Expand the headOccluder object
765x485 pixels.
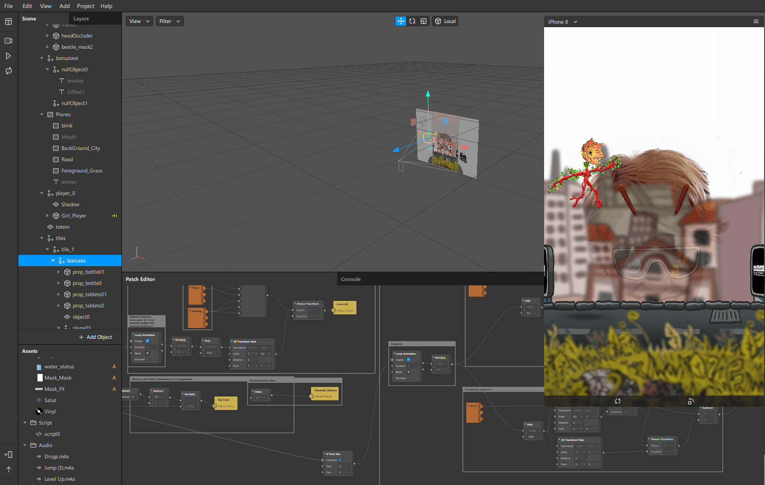pos(47,36)
